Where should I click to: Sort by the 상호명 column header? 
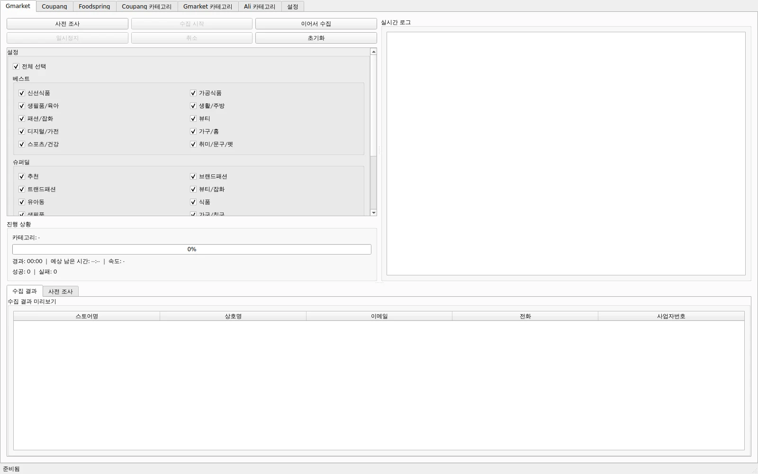click(x=233, y=316)
